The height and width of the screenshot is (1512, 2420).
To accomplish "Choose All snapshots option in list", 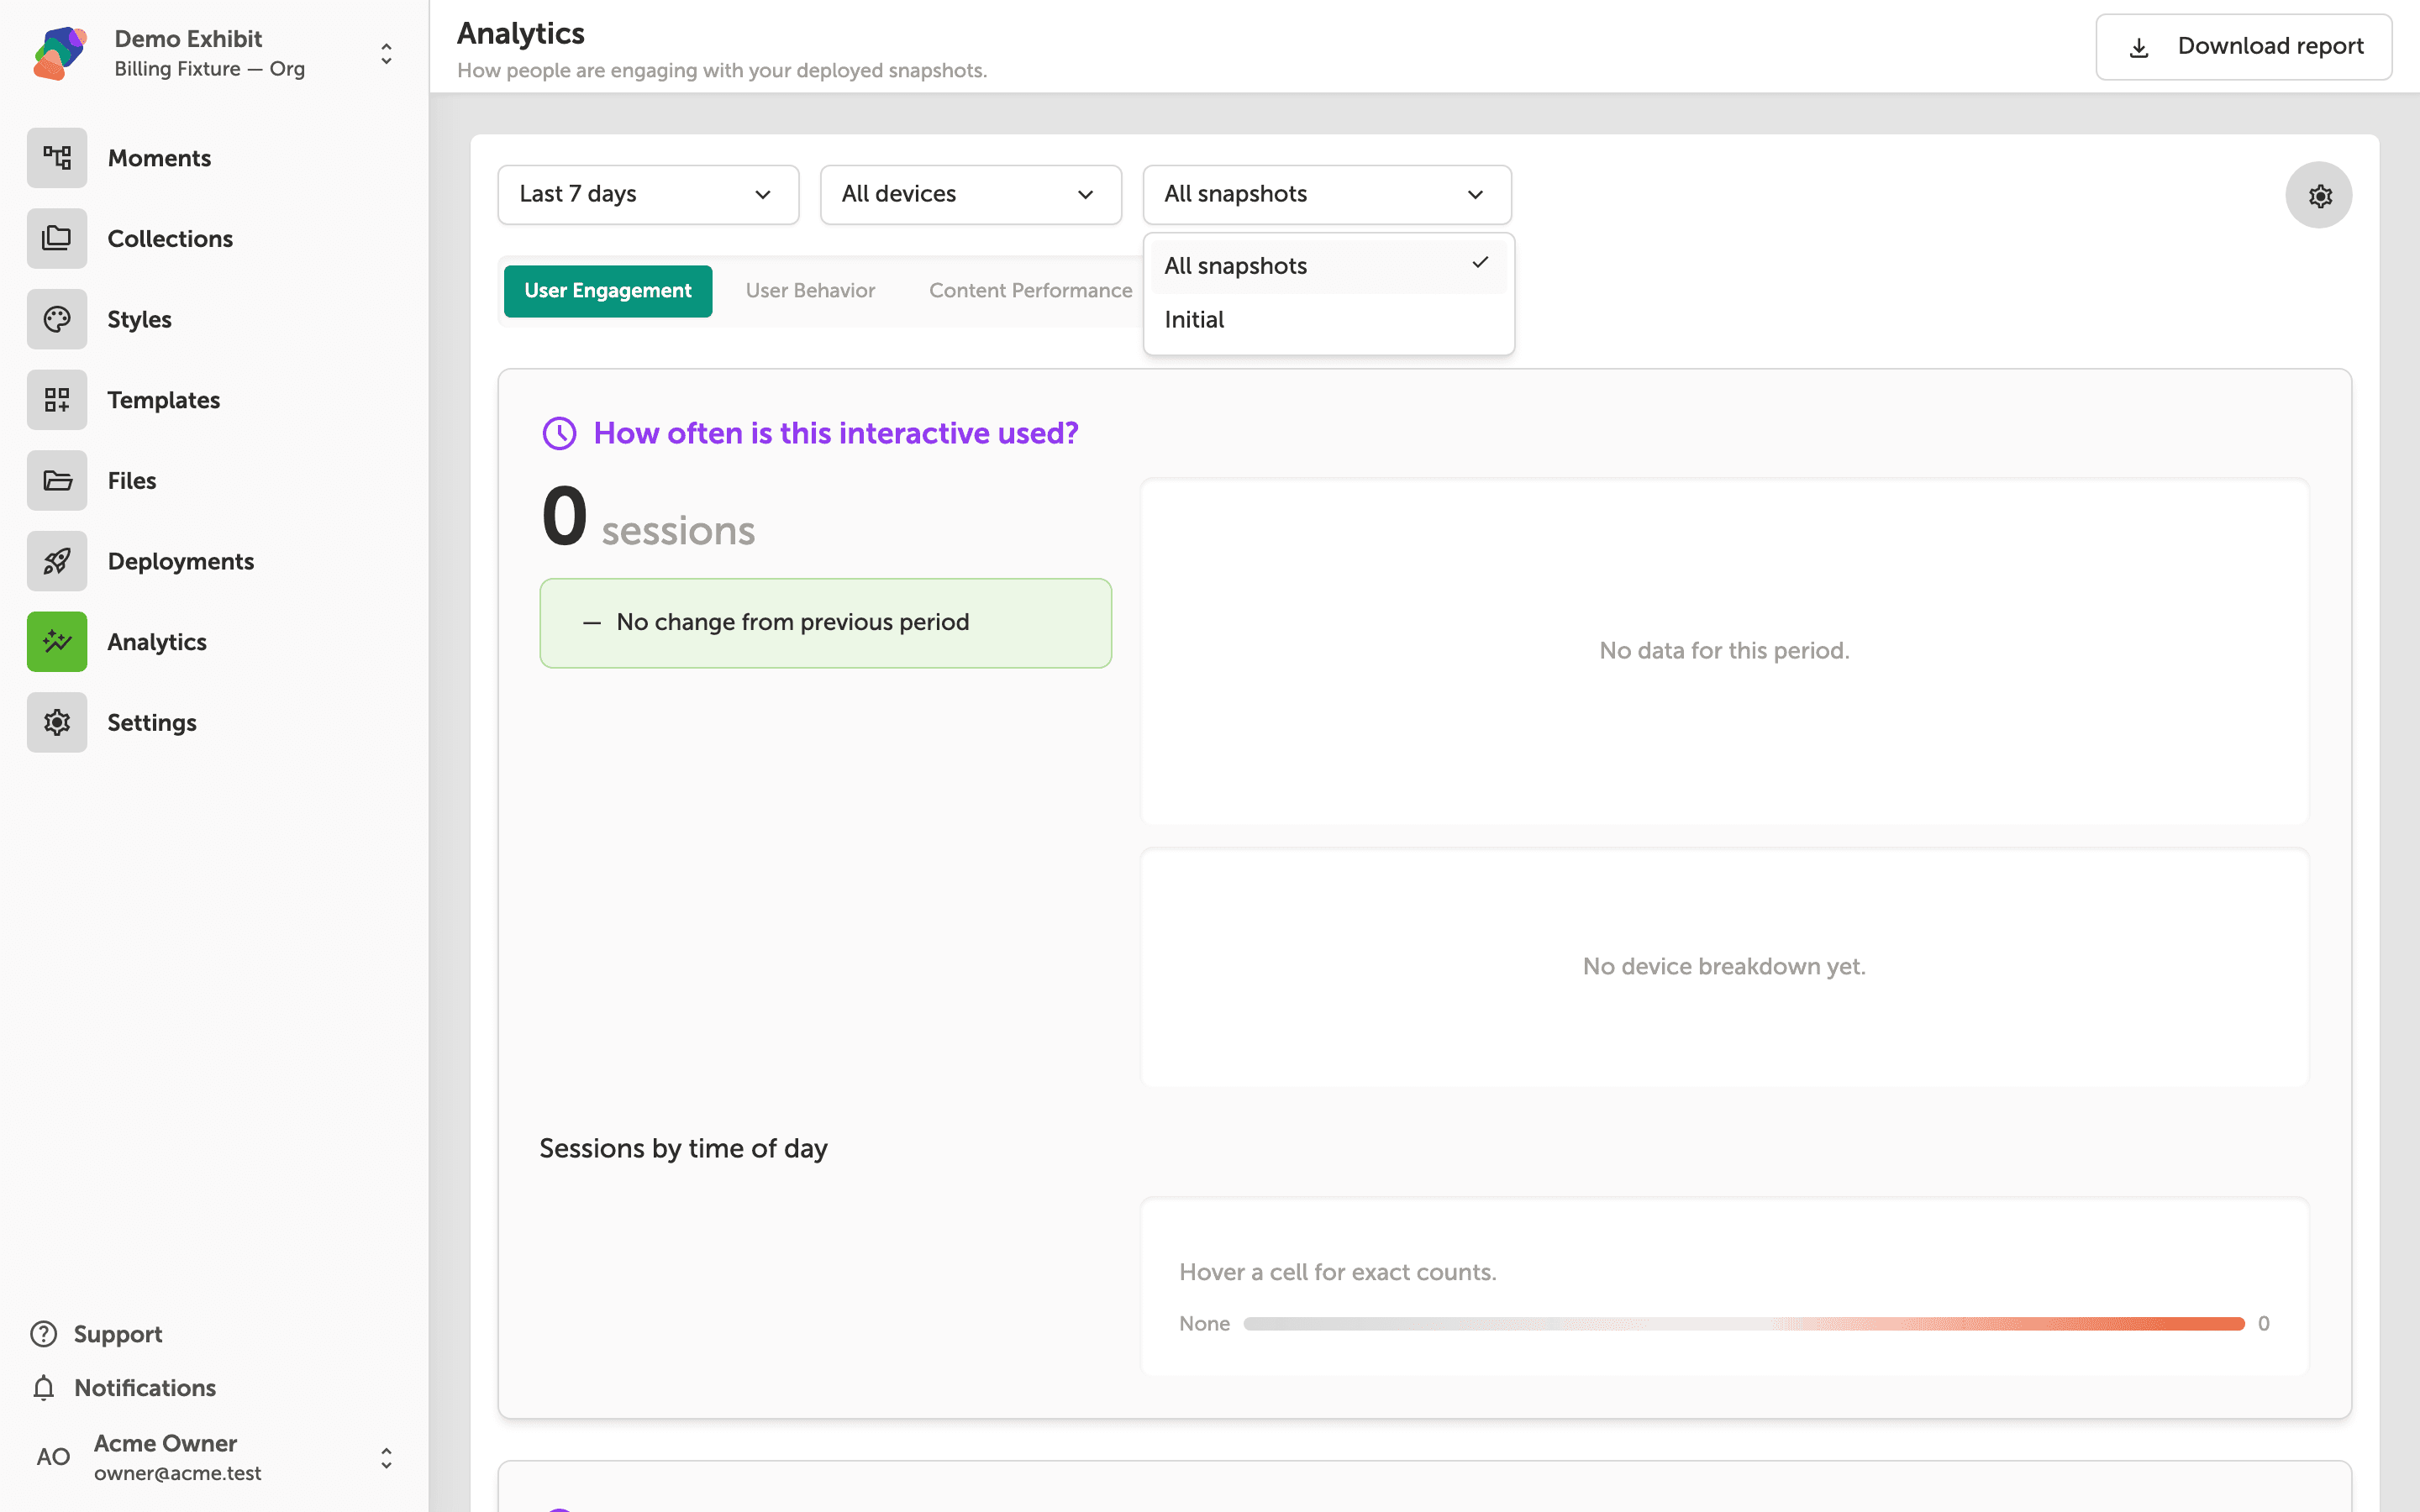I will coord(1328,266).
